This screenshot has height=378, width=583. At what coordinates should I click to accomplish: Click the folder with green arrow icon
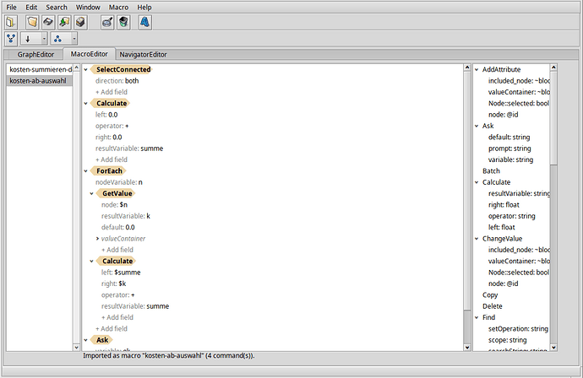coord(64,22)
